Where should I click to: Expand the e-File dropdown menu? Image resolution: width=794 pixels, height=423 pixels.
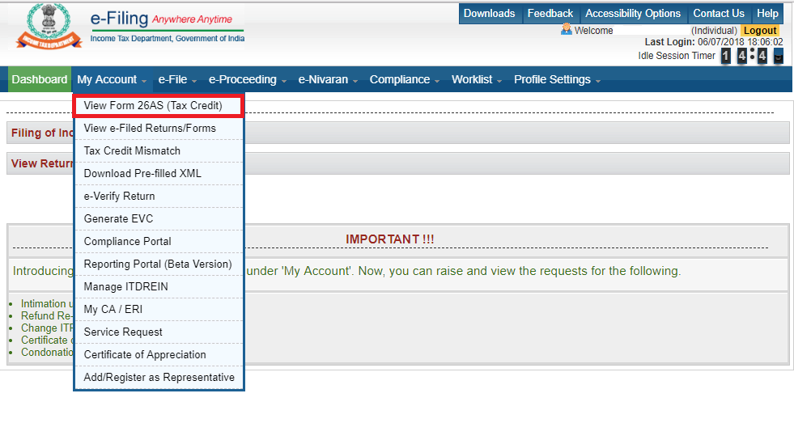pyautogui.click(x=176, y=79)
